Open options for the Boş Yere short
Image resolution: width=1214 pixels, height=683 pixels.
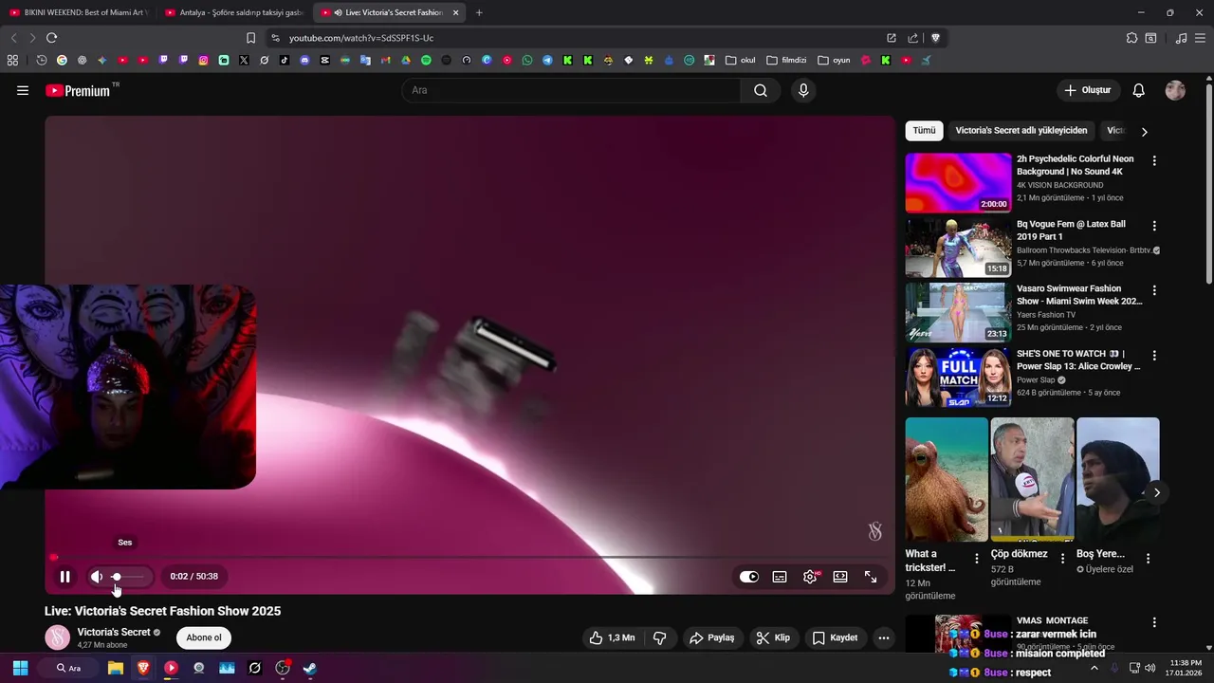tap(1148, 559)
